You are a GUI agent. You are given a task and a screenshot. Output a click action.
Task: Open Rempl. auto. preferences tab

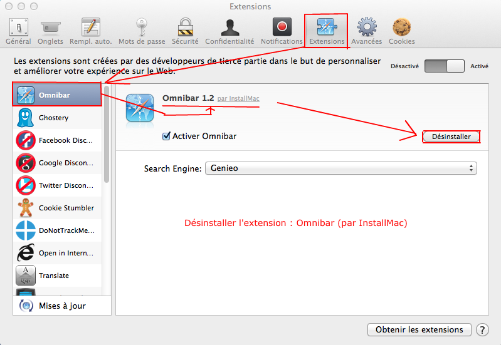coord(91,31)
